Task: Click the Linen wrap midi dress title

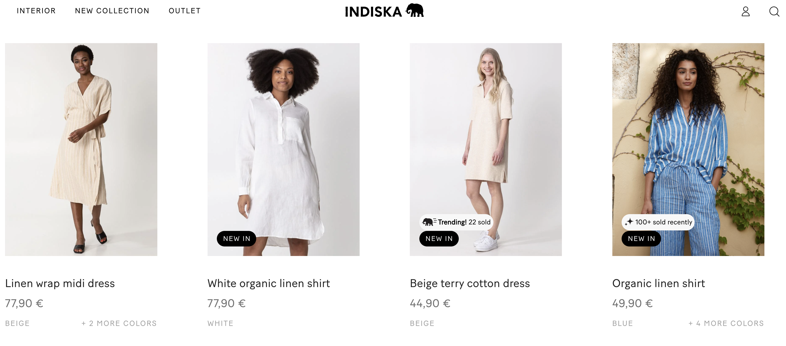Action: click(60, 284)
